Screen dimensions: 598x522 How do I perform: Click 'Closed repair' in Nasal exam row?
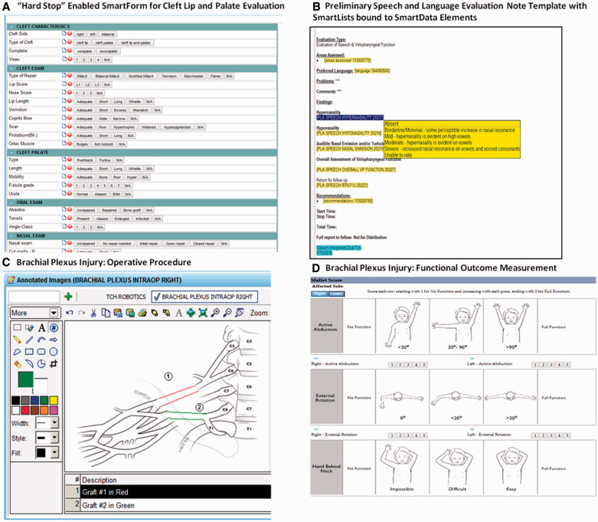(x=204, y=244)
